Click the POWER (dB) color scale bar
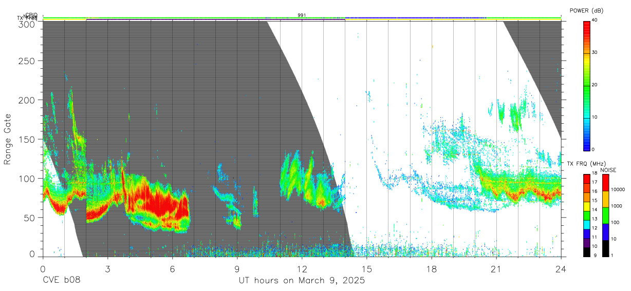Image resolution: width=631 pixels, height=291 pixels. tap(587, 85)
